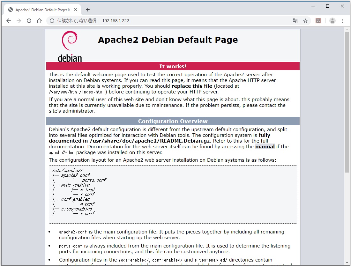The height and width of the screenshot is (266, 351).
Task: Click the vertical scrollbar thumb
Action: point(347,102)
